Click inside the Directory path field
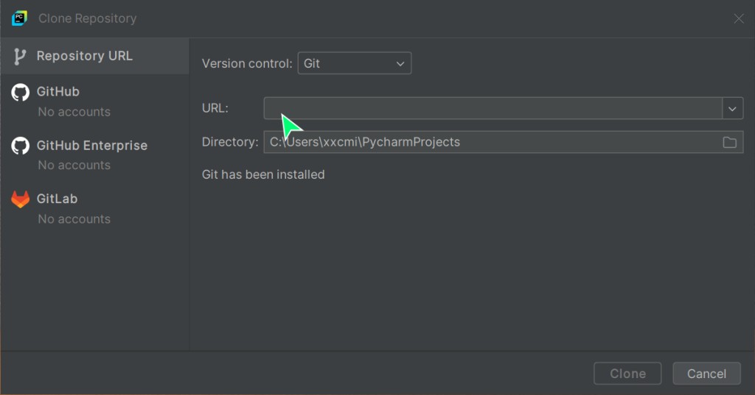 487,142
